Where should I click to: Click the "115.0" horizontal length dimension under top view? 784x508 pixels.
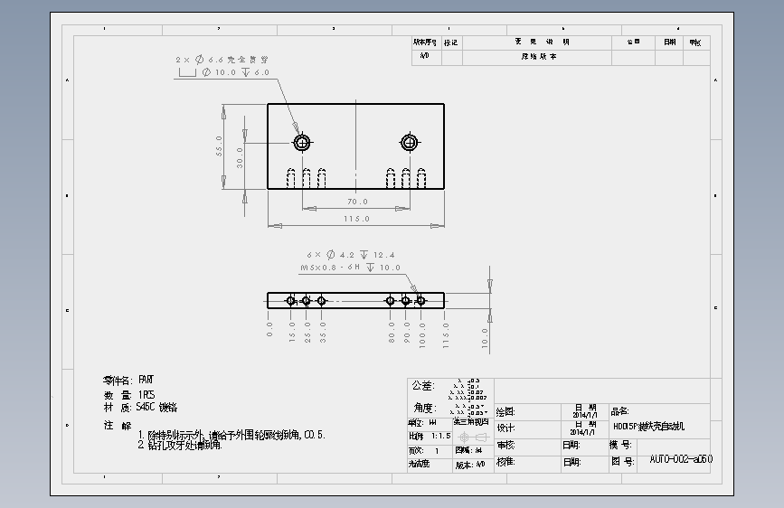(356, 219)
